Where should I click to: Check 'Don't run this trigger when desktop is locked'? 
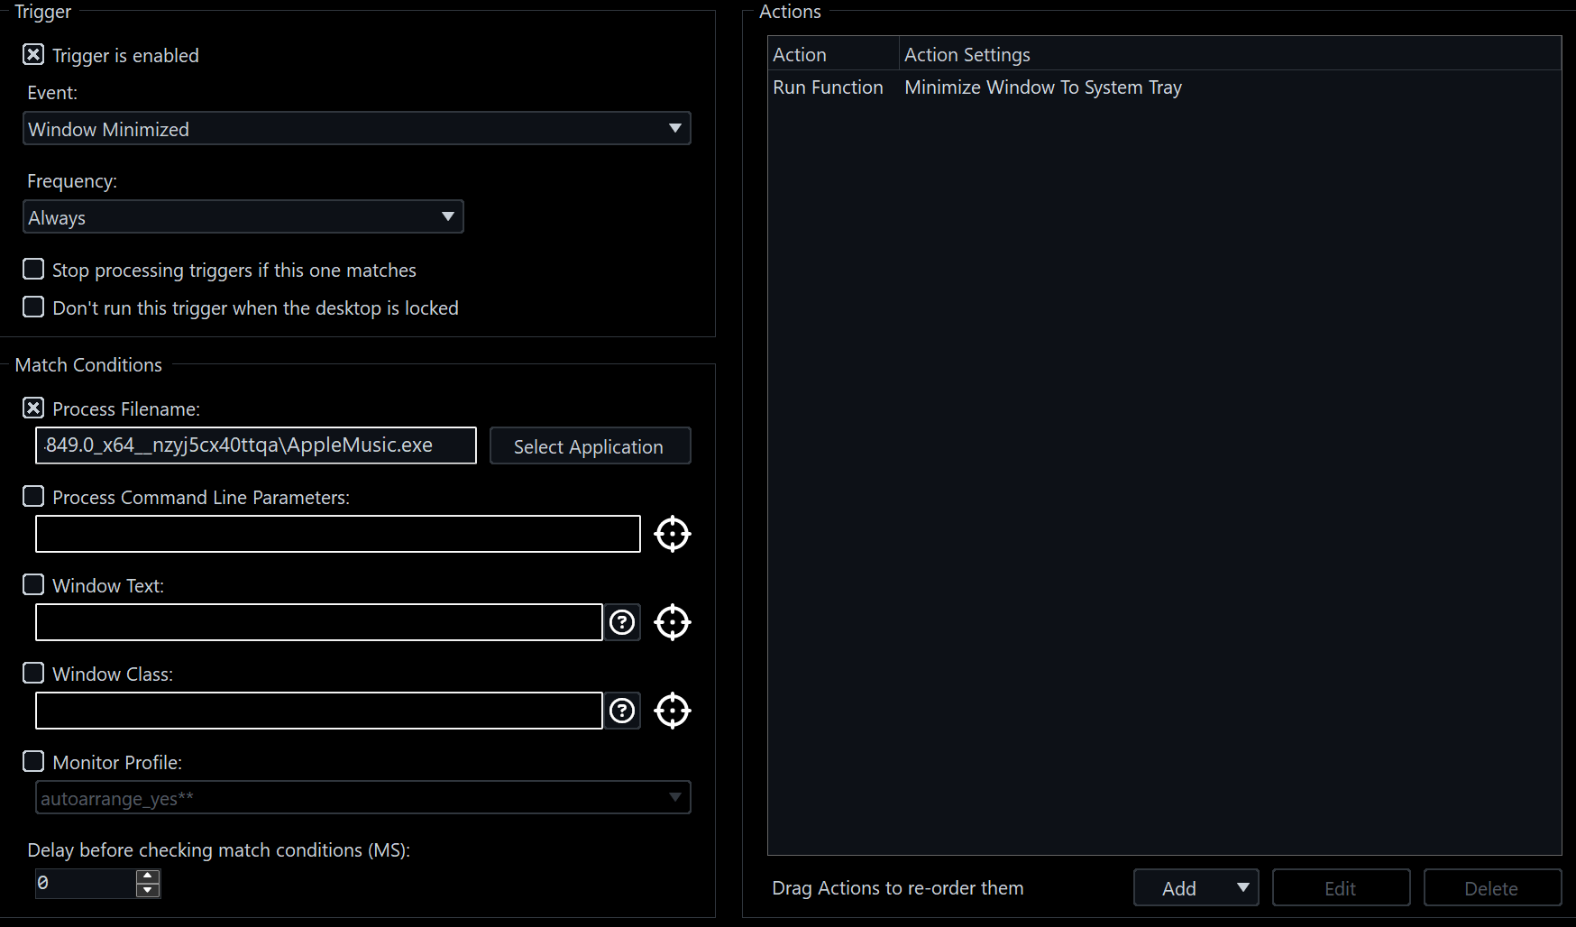[x=33, y=307]
